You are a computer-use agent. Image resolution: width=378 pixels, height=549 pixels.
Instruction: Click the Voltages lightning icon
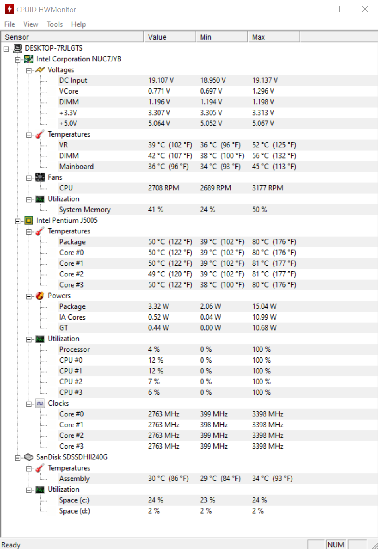40,70
